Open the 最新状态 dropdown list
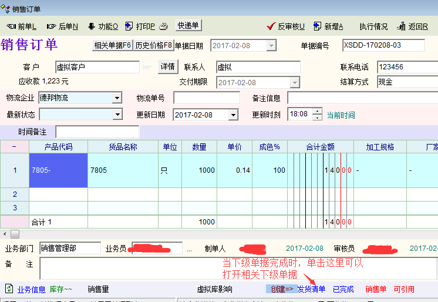 pos(116,115)
